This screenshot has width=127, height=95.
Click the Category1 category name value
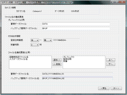tap(37, 11)
